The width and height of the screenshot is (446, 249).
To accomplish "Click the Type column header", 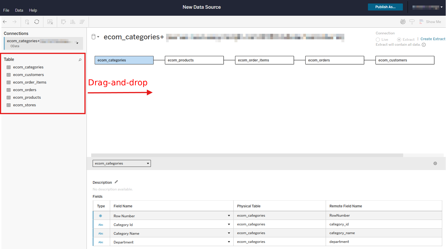I will point(101,206).
